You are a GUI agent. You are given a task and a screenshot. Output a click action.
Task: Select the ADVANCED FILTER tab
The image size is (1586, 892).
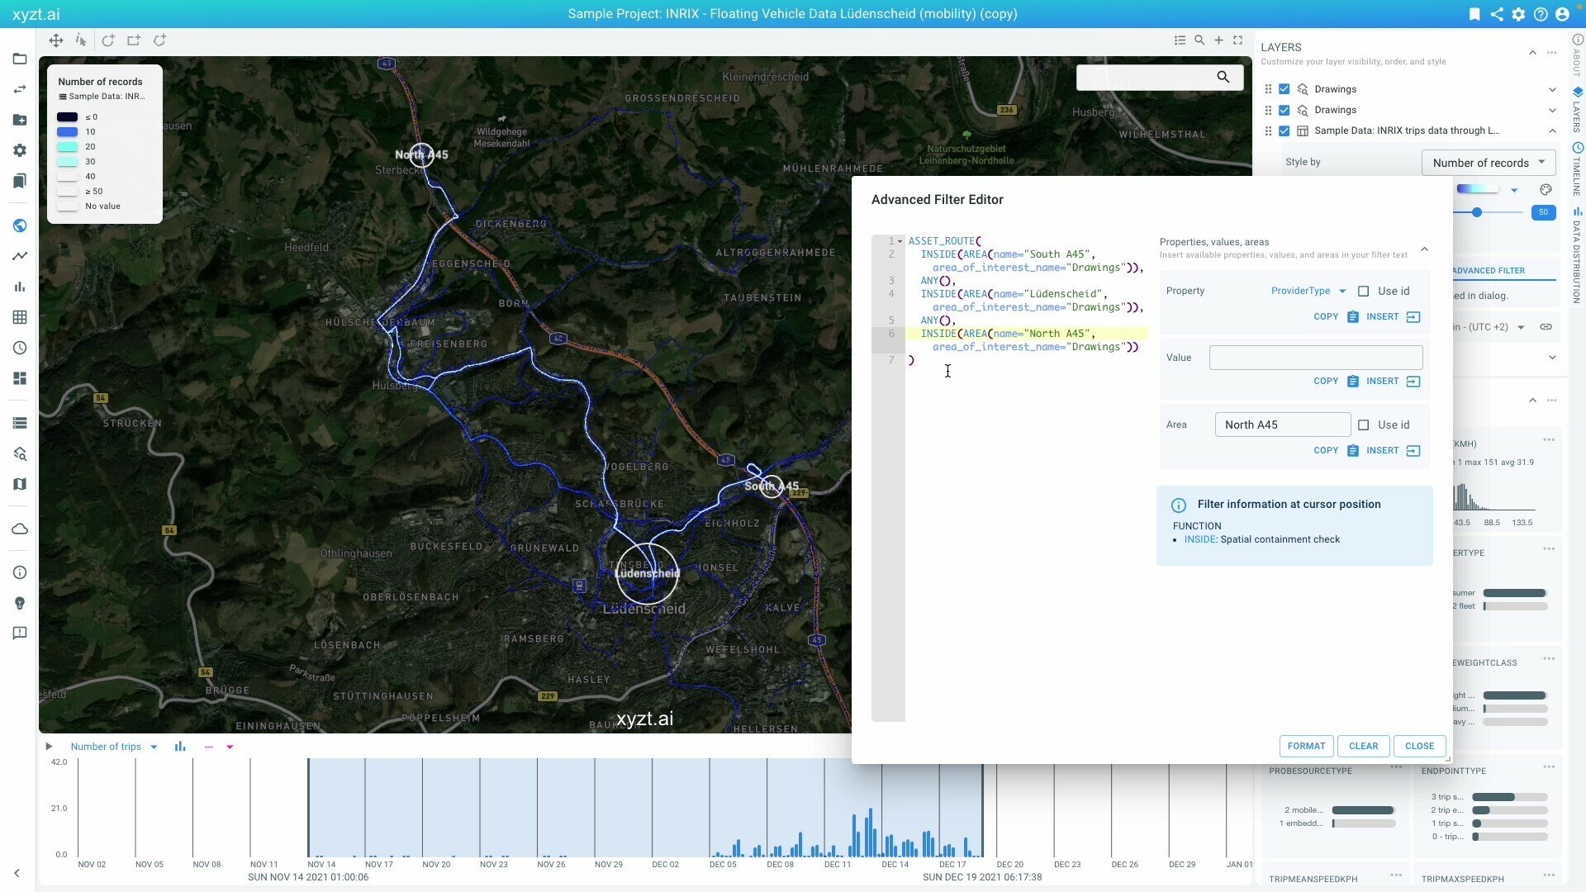[1489, 270]
